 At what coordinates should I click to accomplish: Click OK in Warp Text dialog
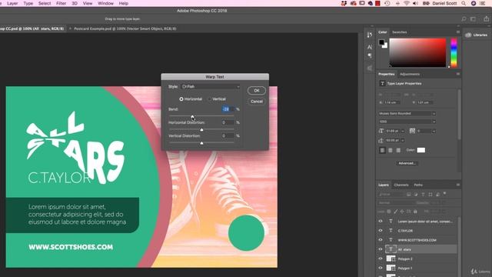[257, 91]
